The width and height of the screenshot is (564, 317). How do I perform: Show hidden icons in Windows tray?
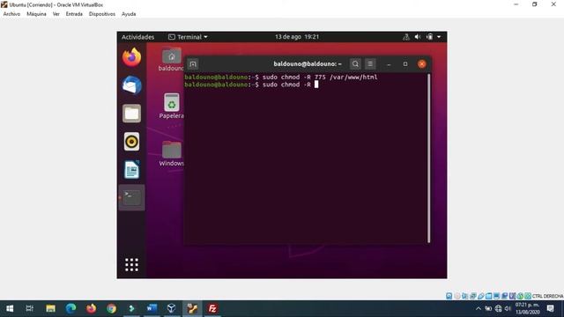tap(479, 308)
